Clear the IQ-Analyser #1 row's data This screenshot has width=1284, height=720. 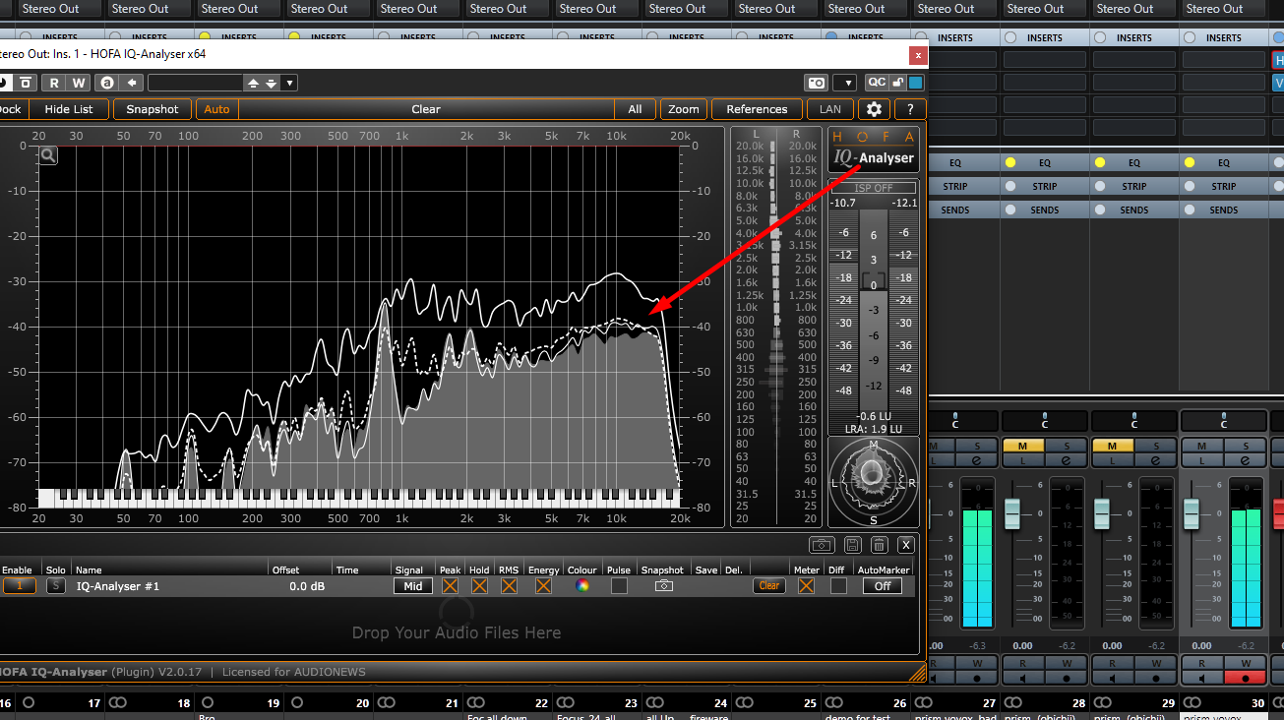[769, 586]
